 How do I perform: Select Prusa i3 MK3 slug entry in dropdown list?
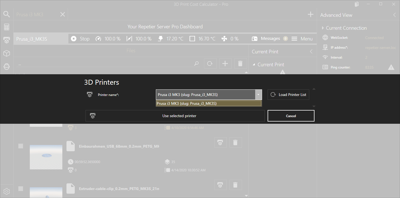coord(209,103)
